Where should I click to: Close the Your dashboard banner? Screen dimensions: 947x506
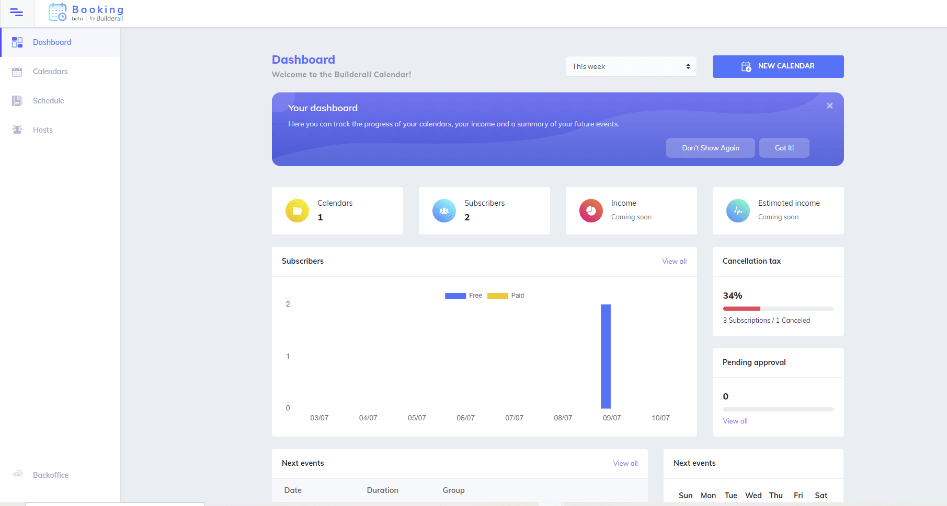(x=829, y=106)
